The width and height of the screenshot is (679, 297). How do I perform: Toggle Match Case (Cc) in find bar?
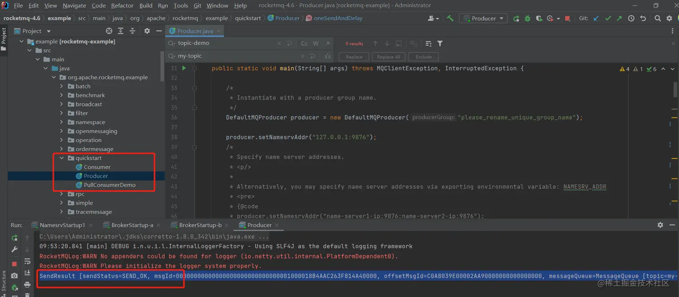click(304, 44)
